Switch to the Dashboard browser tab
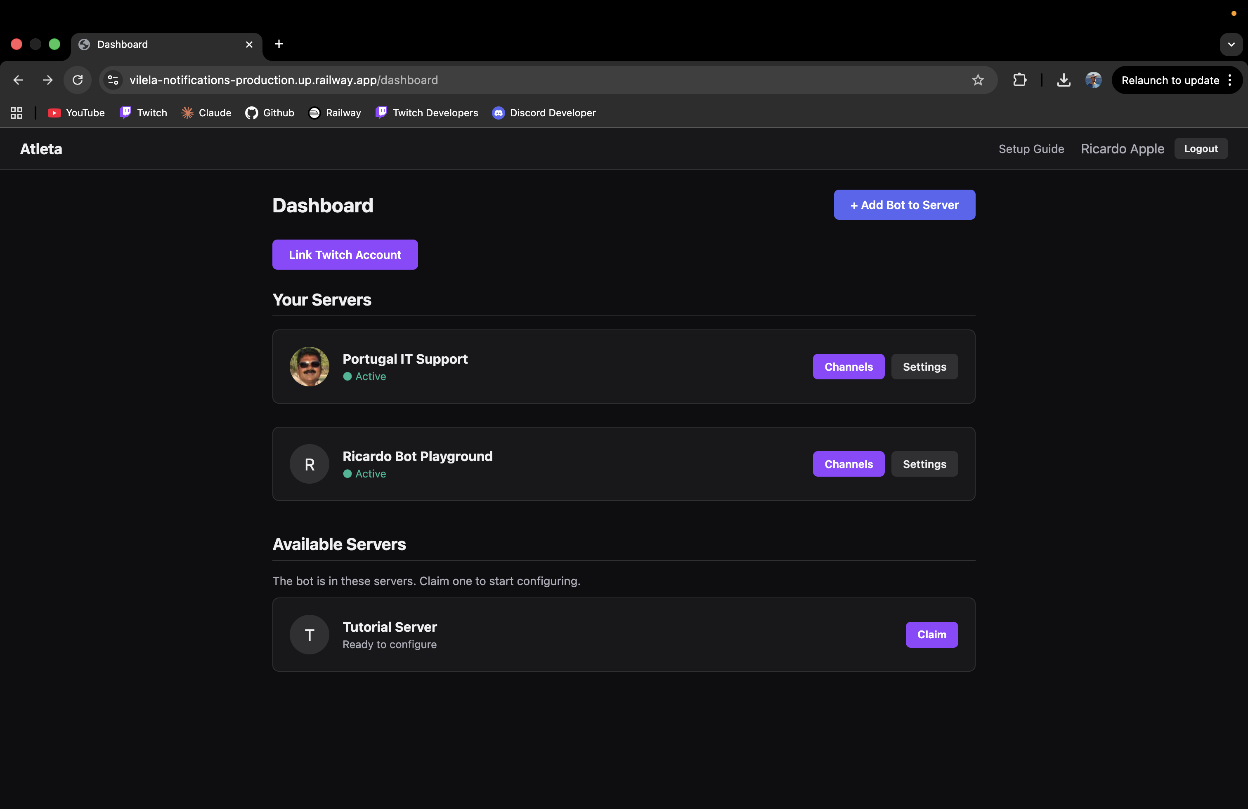 (x=157, y=44)
